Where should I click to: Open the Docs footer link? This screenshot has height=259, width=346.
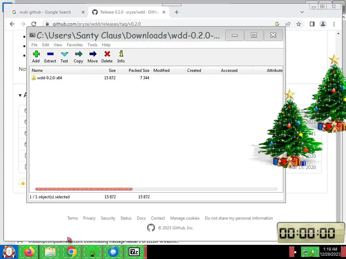141,218
